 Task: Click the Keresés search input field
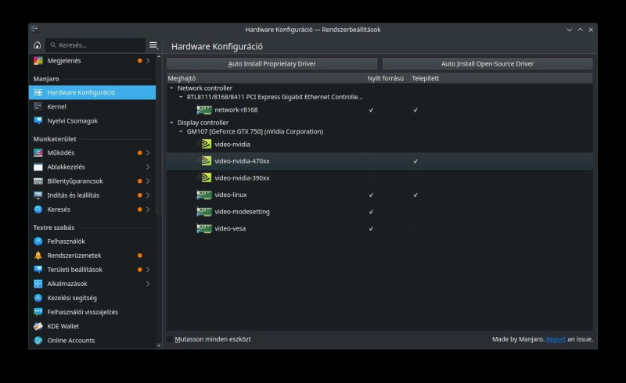(95, 45)
